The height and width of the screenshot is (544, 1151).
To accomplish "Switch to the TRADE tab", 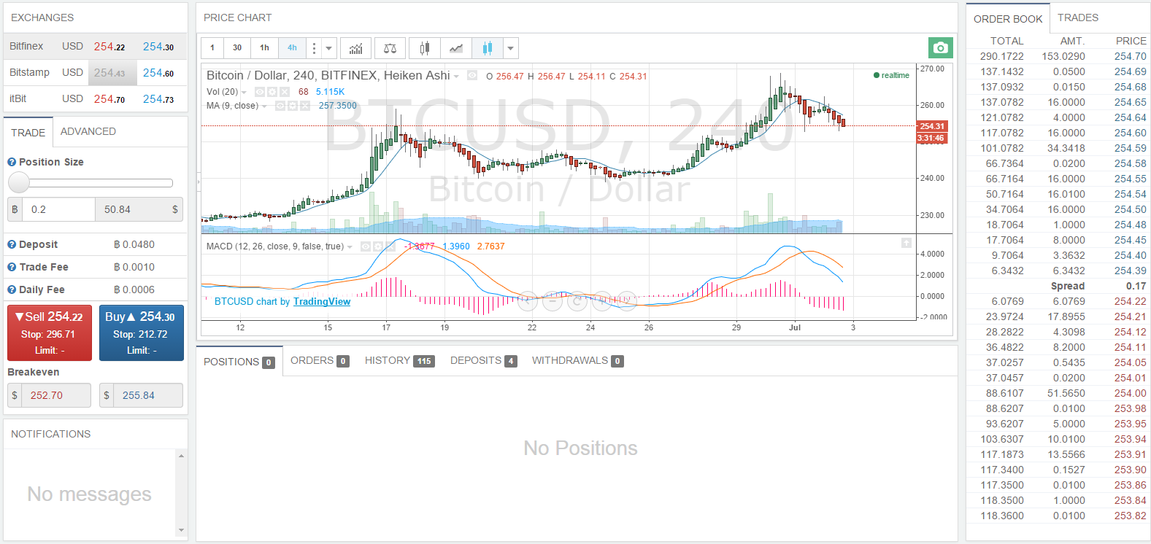I will pyautogui.click(x=28, y=133).
